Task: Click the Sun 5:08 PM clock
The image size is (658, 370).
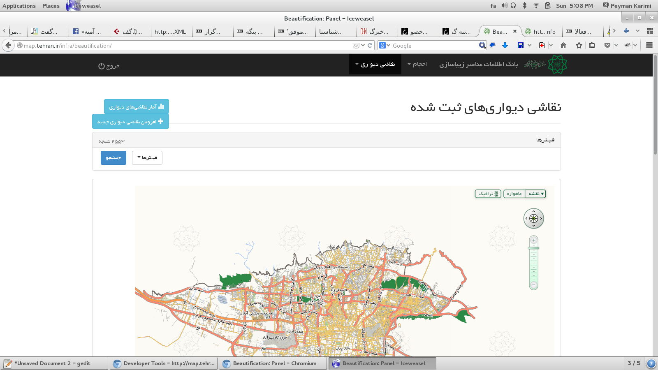Action: (575, 6)
